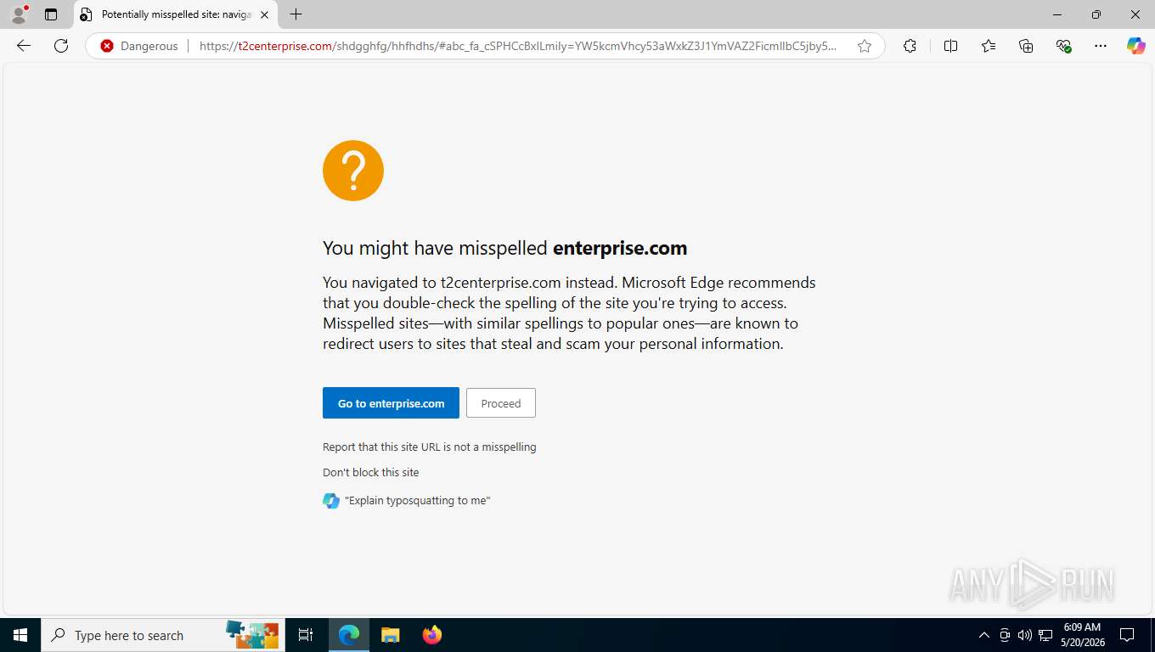The width and height of the screenshot is (1155, 652).
Task: Click the taskbar search box
Action: [x=163, y=635]
